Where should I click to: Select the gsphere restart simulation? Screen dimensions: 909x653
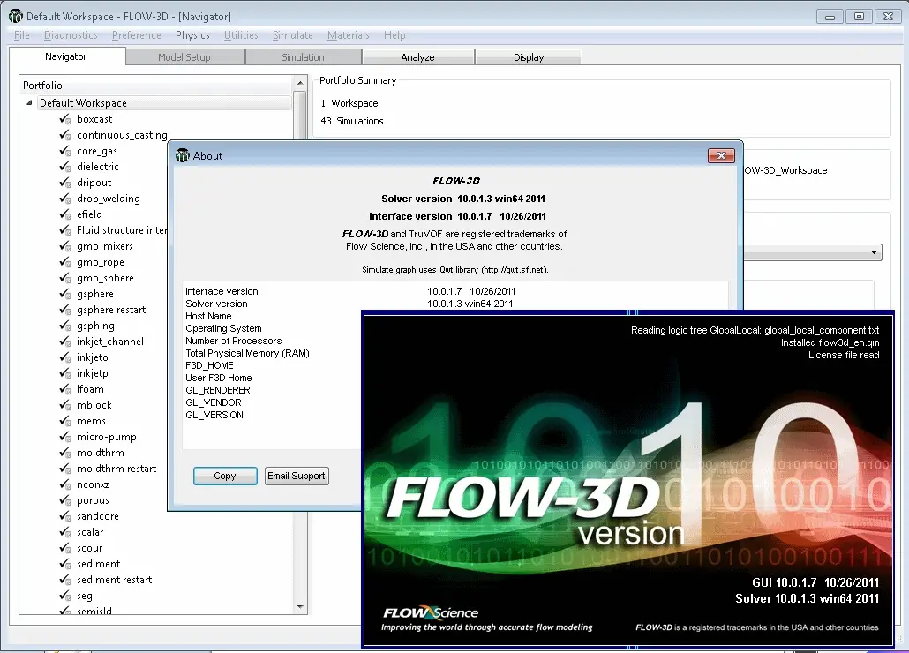coord(111,310)
